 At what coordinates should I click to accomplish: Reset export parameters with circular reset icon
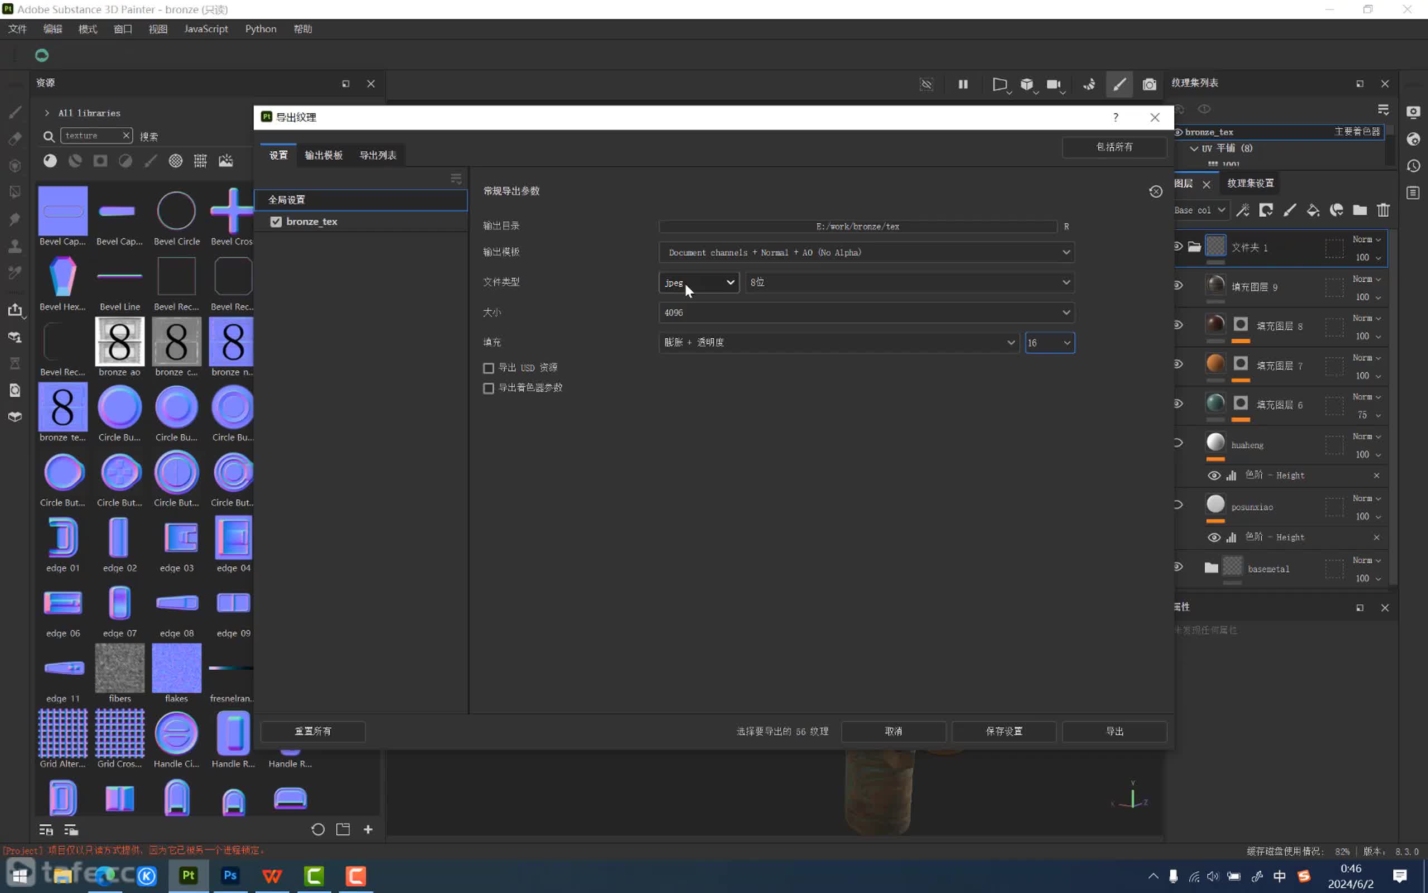tap(1155, 191)
